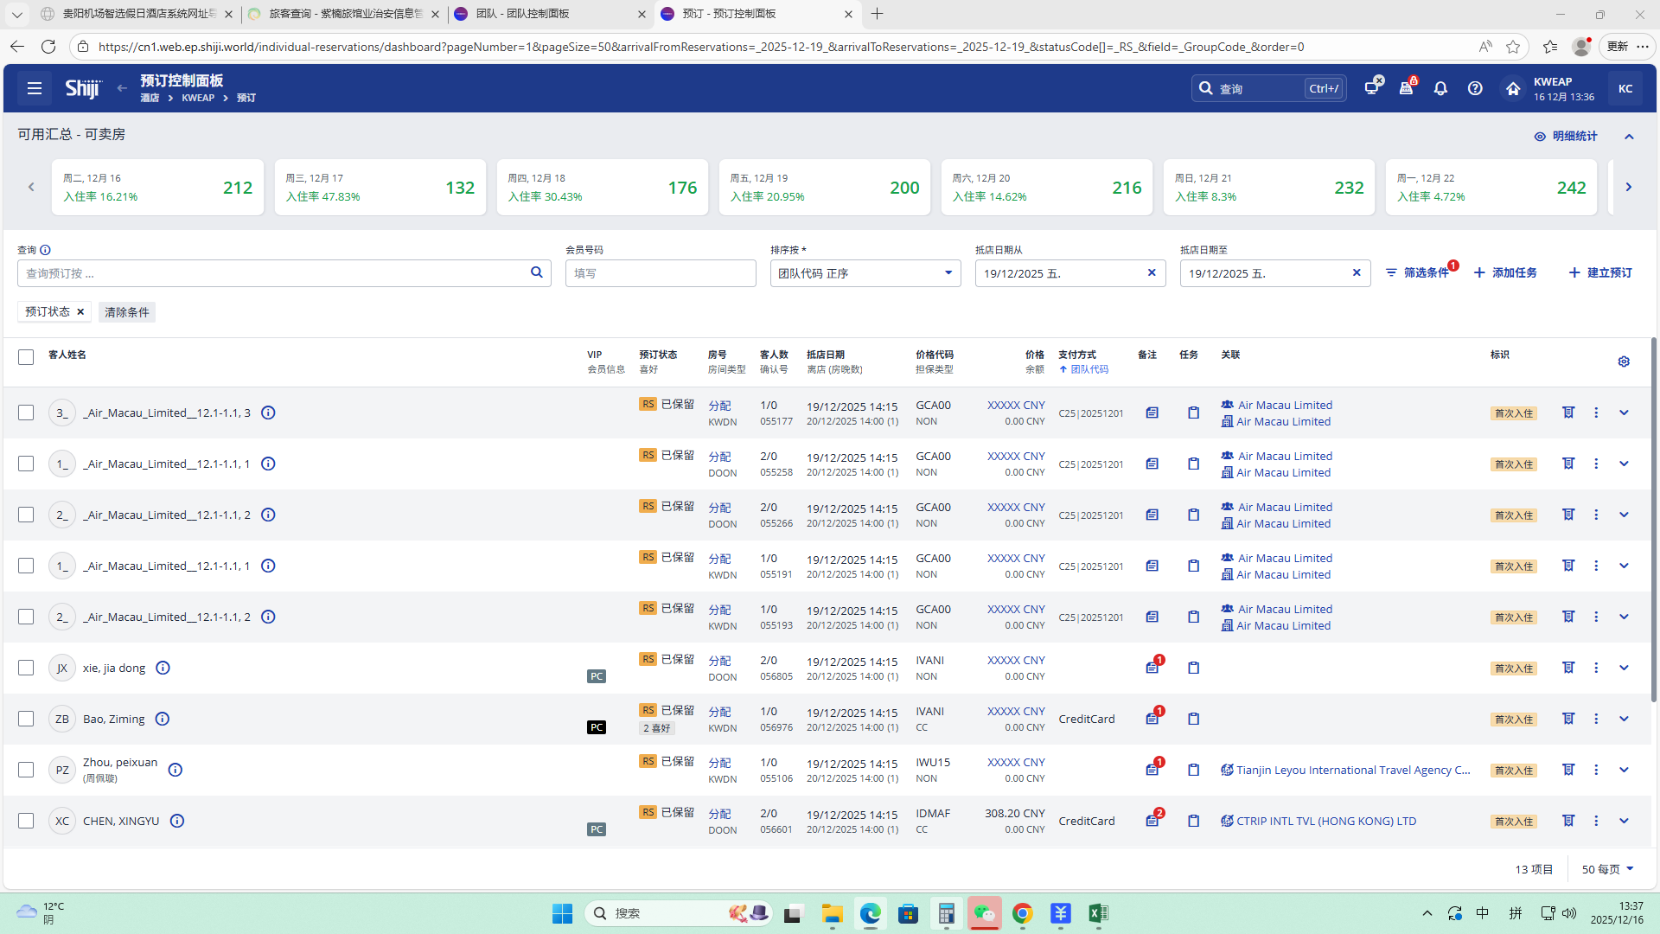Open the hamburger navigation menu
Image resolution: width=1660 pixels, height=934 pixels.
click(x=35, y=88)
